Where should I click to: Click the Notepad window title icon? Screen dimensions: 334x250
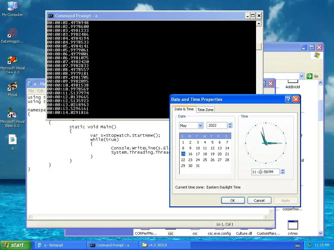pos(30,84)
